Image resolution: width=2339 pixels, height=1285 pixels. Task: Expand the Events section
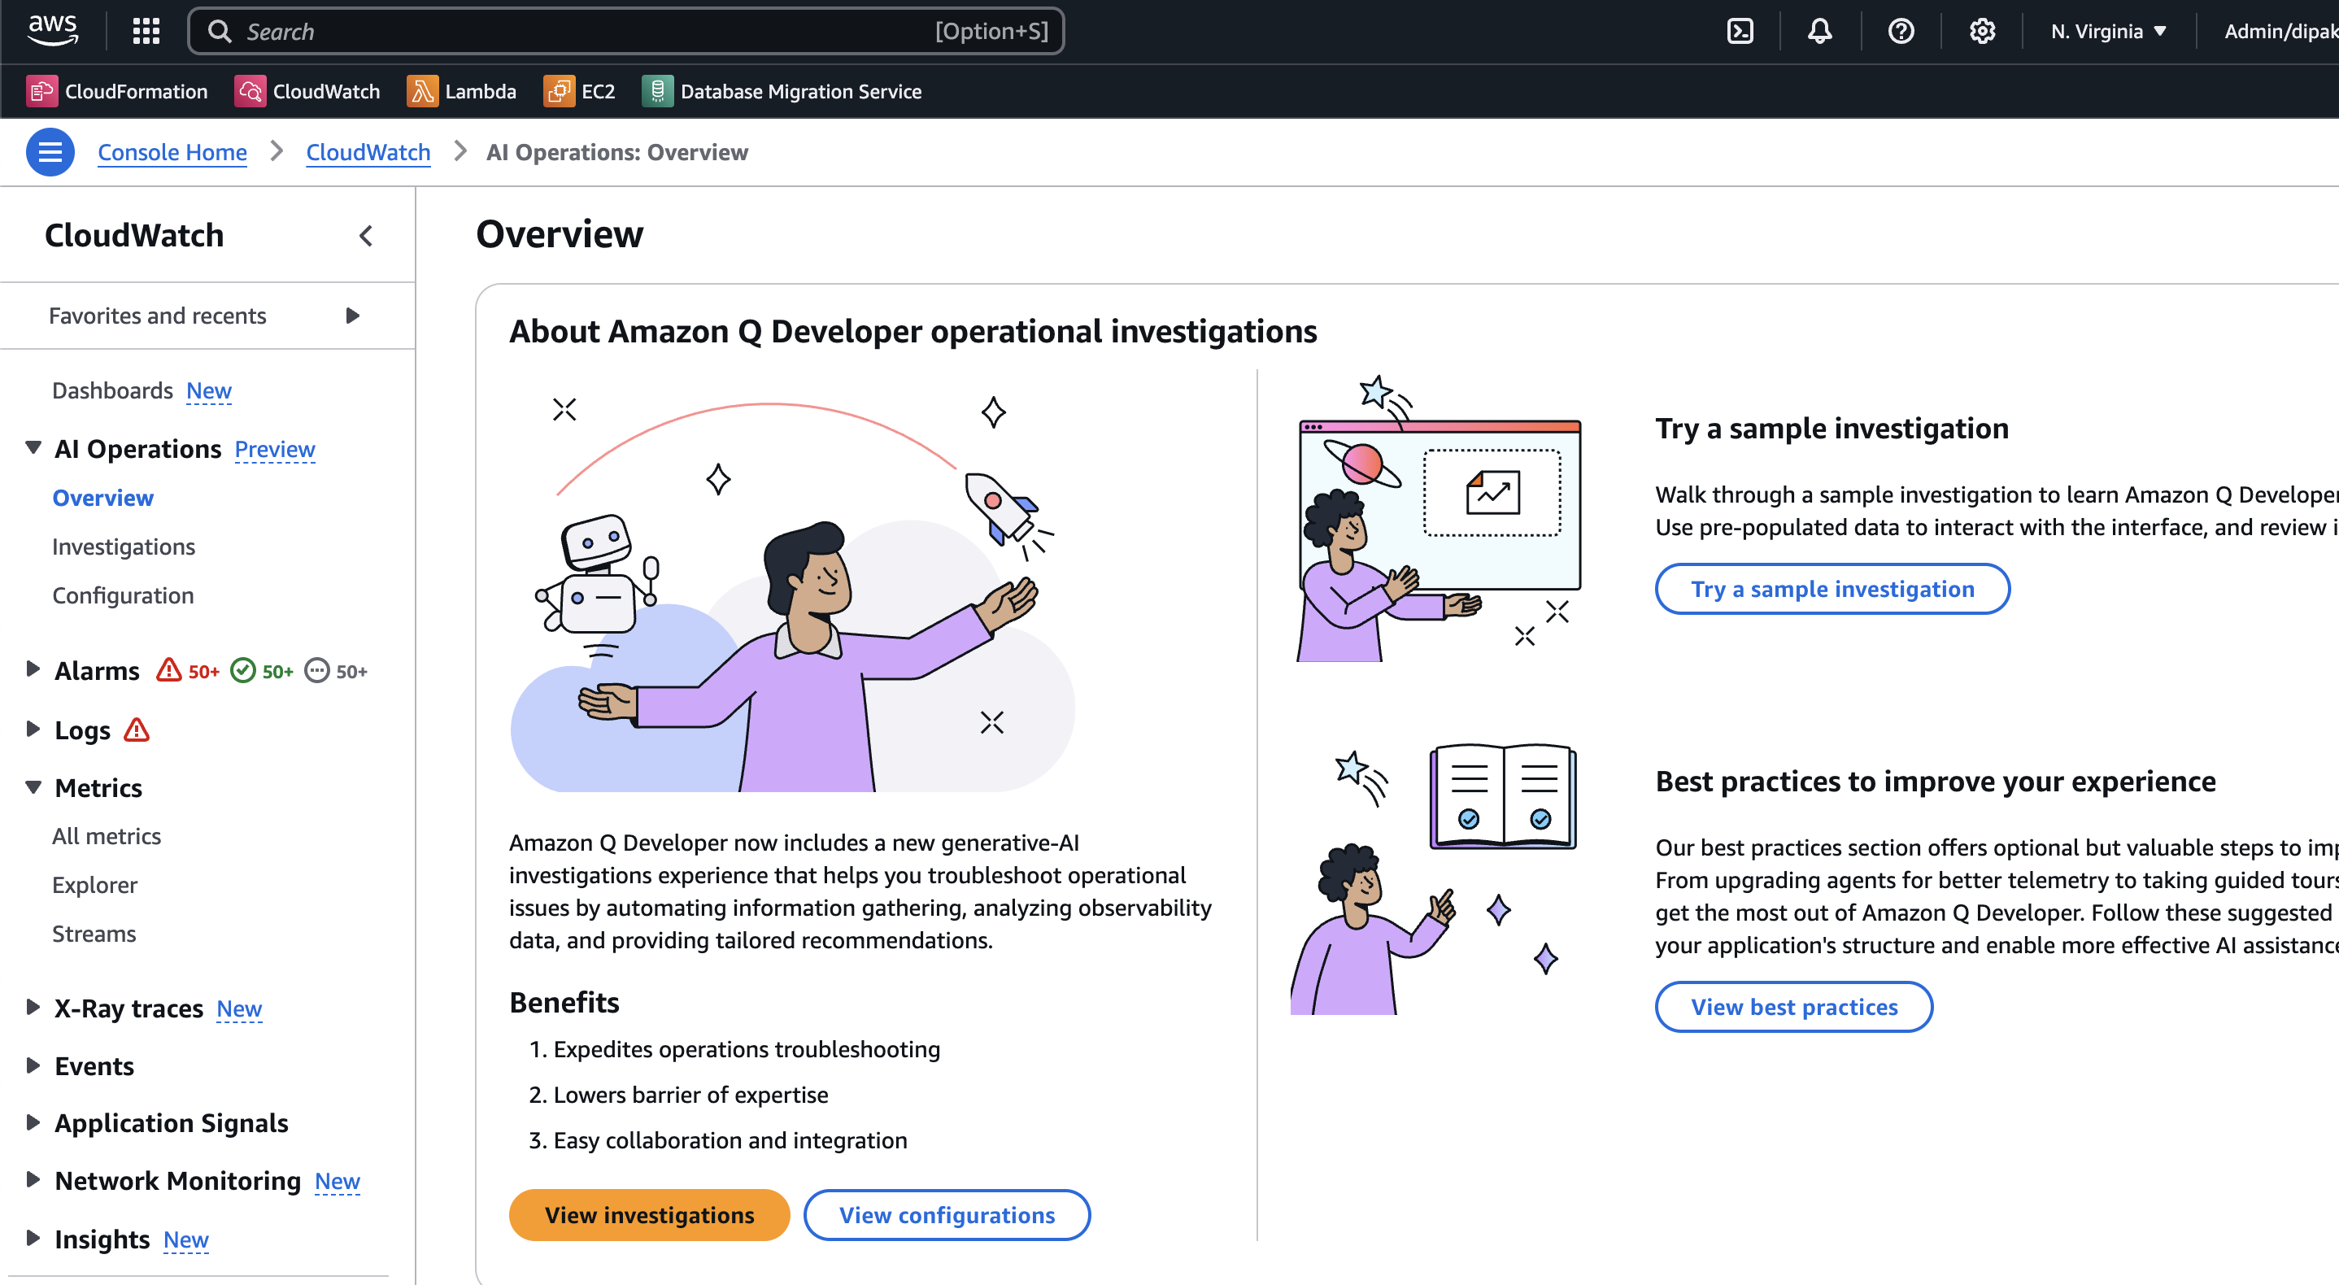pyautogui.click(x=33, y=1065)
